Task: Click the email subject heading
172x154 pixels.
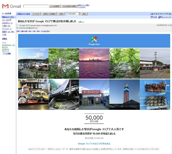Action: click(x=47, y=21)
